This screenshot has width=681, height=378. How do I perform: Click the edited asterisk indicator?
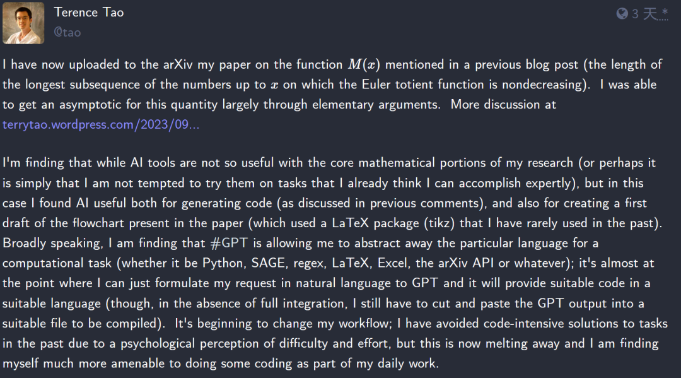pos(665,12)
